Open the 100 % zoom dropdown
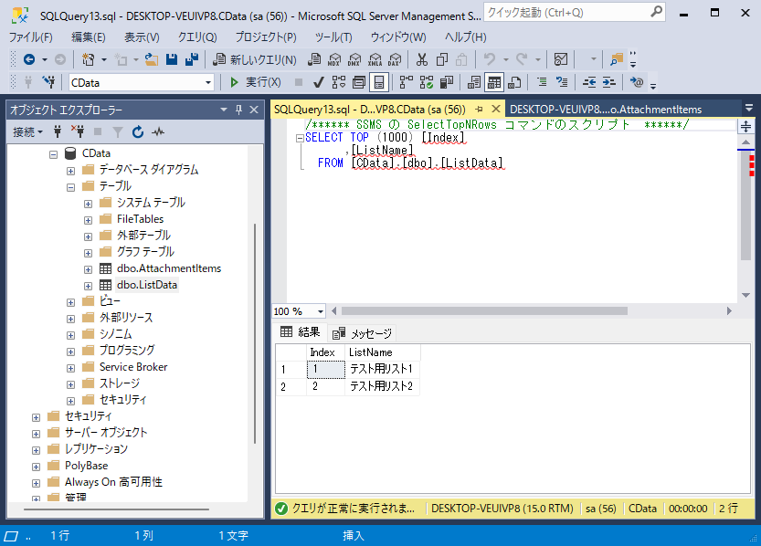This screenshot has height=546, width=761. point(321,311)
